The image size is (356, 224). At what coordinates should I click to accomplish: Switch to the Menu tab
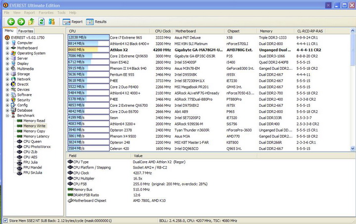(9, 31)
